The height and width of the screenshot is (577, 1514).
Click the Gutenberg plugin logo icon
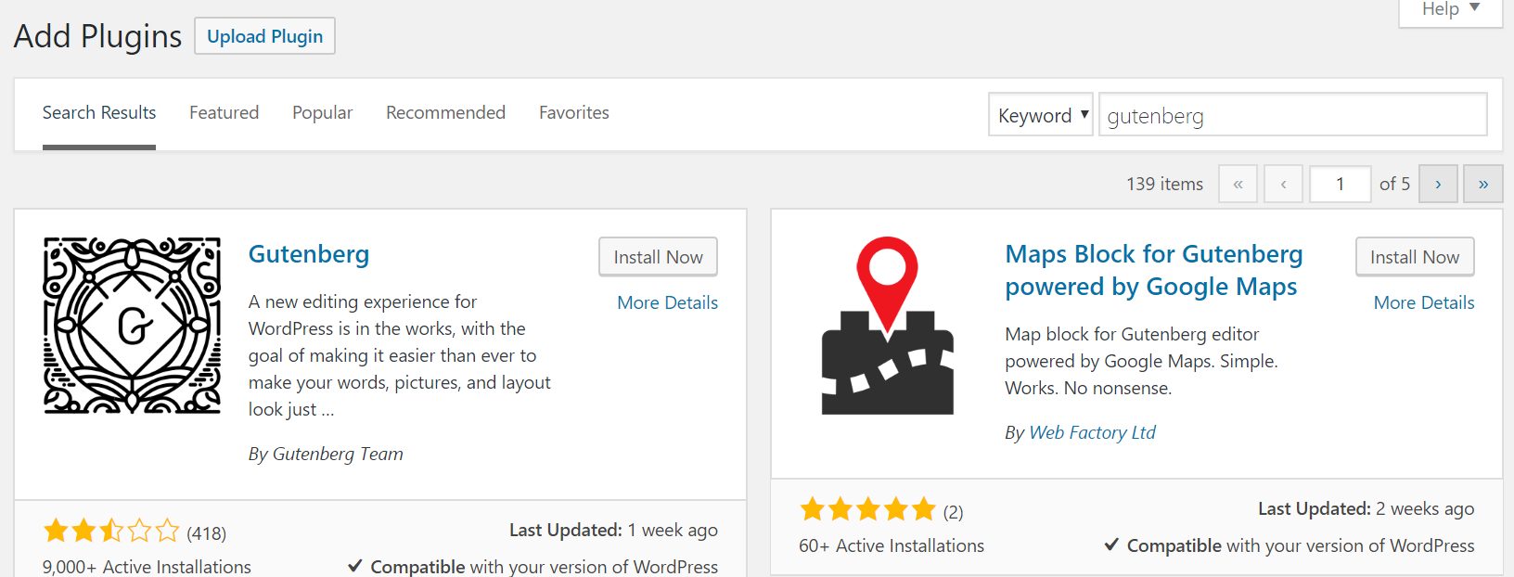pos(133,326)
